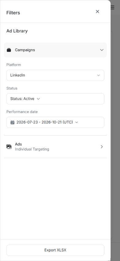This screenshot has height=261, width=120.
Task: Open the Performance date range picker
Action: pos(55,122)
